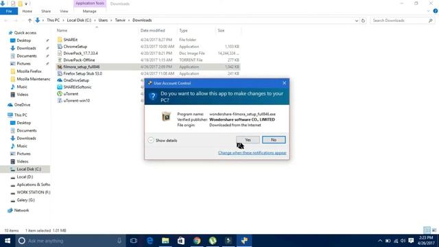Click the Cortana 'Ask me anything' box
The height and width of the screenshot is (247, 439).
tap(70, 241)
